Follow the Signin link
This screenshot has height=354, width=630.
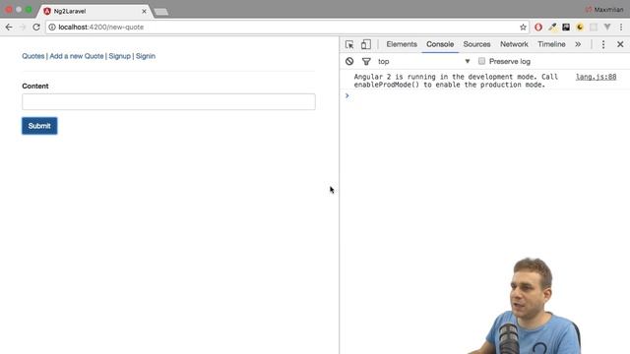pyautogui.click(x=146, y=56)
